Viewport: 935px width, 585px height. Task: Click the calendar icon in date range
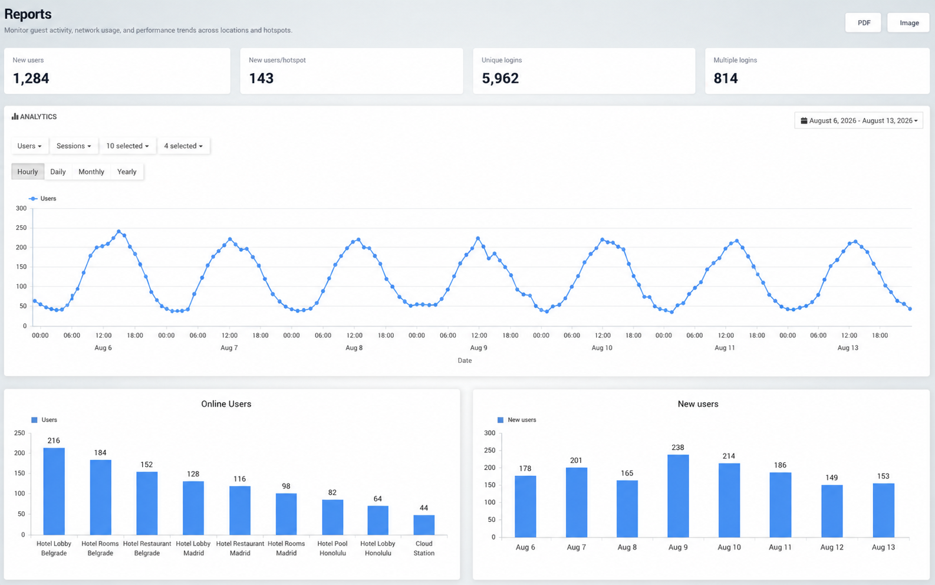coord(804,120)
